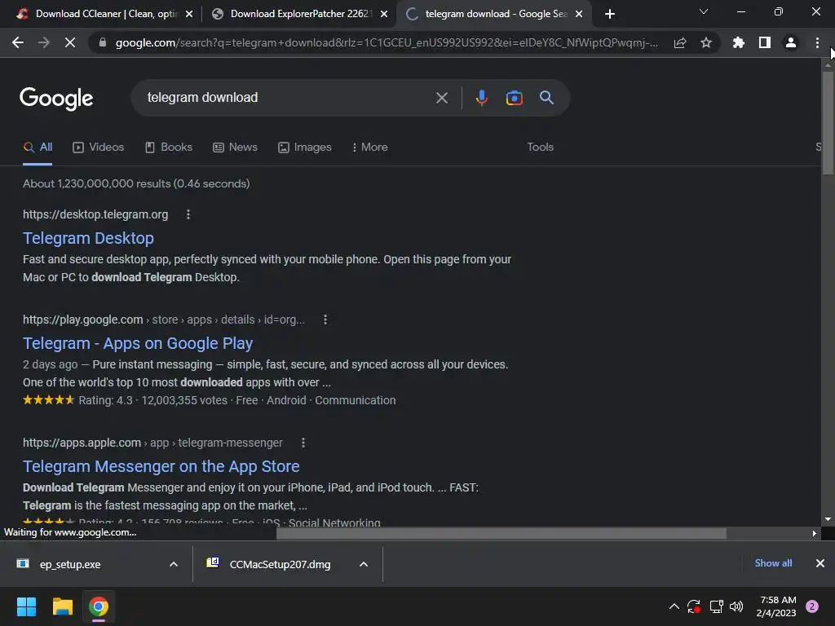
Task: Open the ep_setup.exe download
Action: point(70,564)
